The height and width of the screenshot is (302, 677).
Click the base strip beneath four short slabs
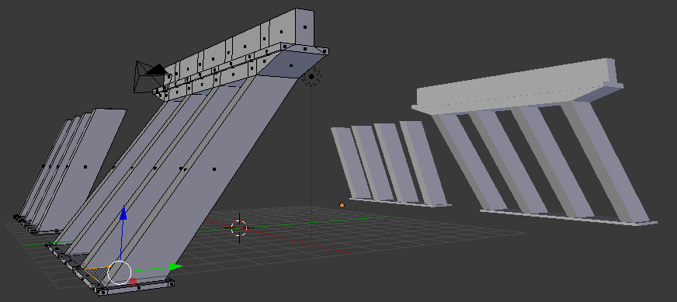[x=400, y=203]
